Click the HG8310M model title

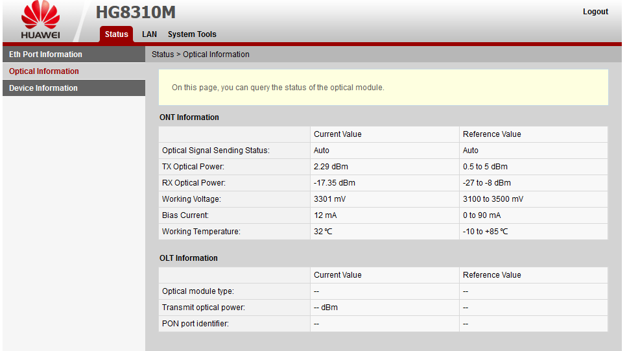click(x=136, y=12)
